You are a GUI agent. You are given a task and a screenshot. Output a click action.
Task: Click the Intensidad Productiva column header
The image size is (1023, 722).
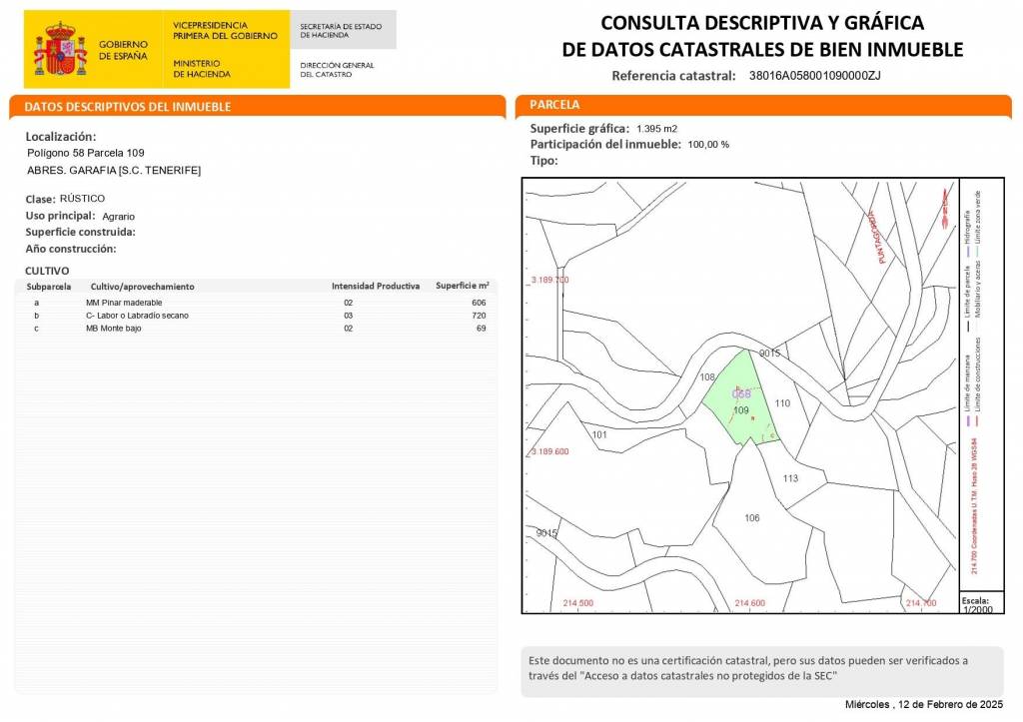coord(375,287)
